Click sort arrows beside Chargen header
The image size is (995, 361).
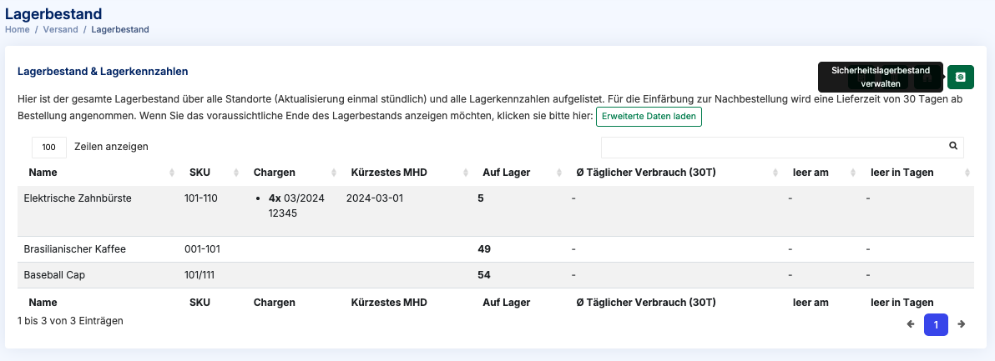(334, 173)
